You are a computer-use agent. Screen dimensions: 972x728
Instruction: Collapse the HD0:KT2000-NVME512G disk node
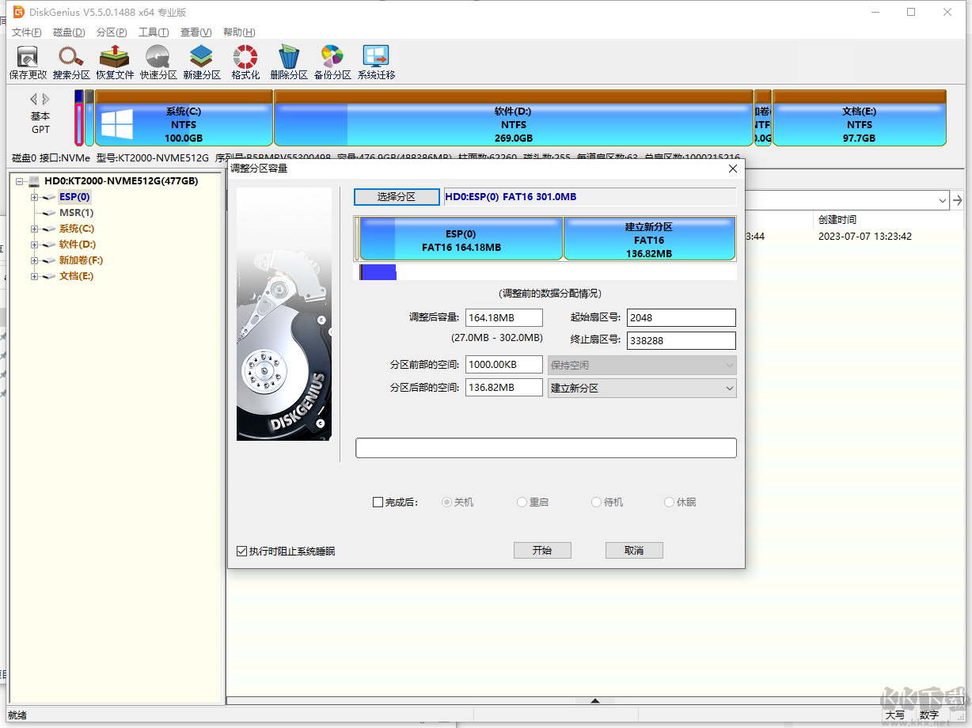pyautogui.click(x=20, y=181)
